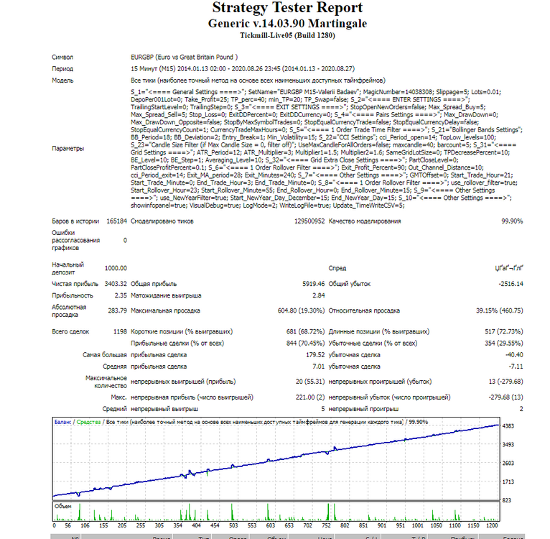Click the consecutive wins value 20 (55.31)
Image resolution: width=550 pixels, height=539 pixels.
(x=310, y=382)
